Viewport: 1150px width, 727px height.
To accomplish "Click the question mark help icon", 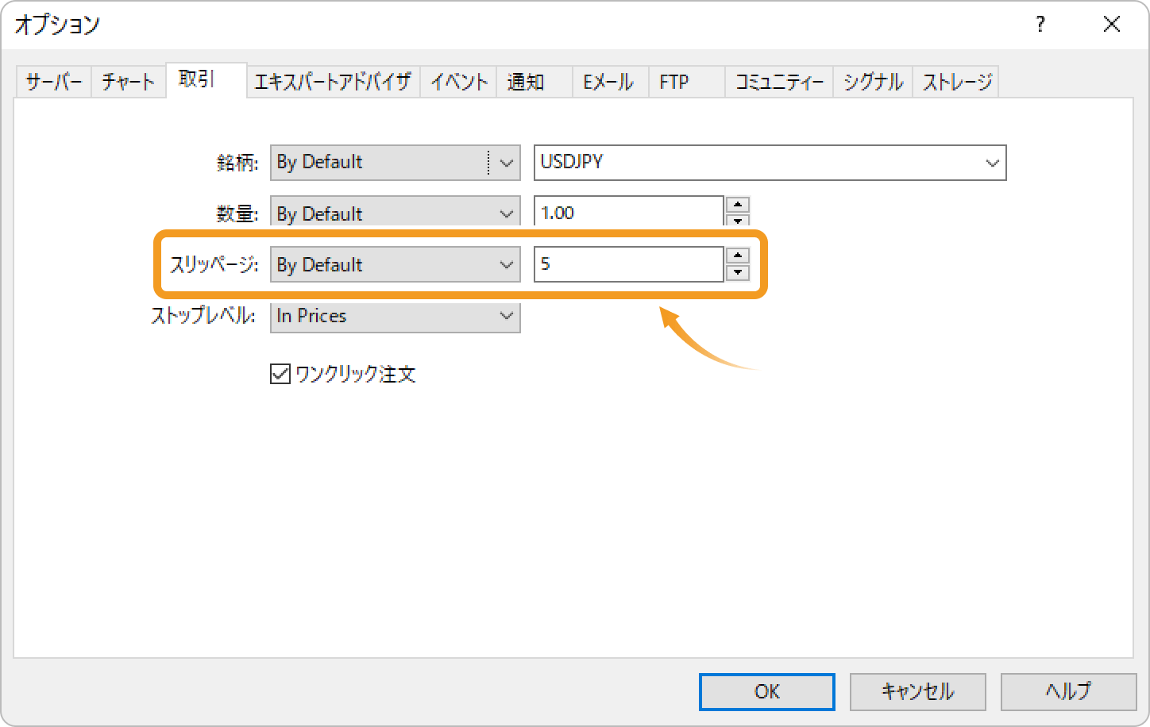I will click(1040, 25).
